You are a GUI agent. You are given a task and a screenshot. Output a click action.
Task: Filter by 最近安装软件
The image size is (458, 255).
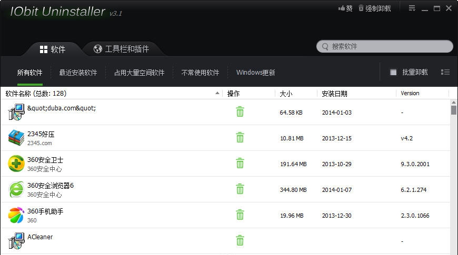click(x=78, y=73)
